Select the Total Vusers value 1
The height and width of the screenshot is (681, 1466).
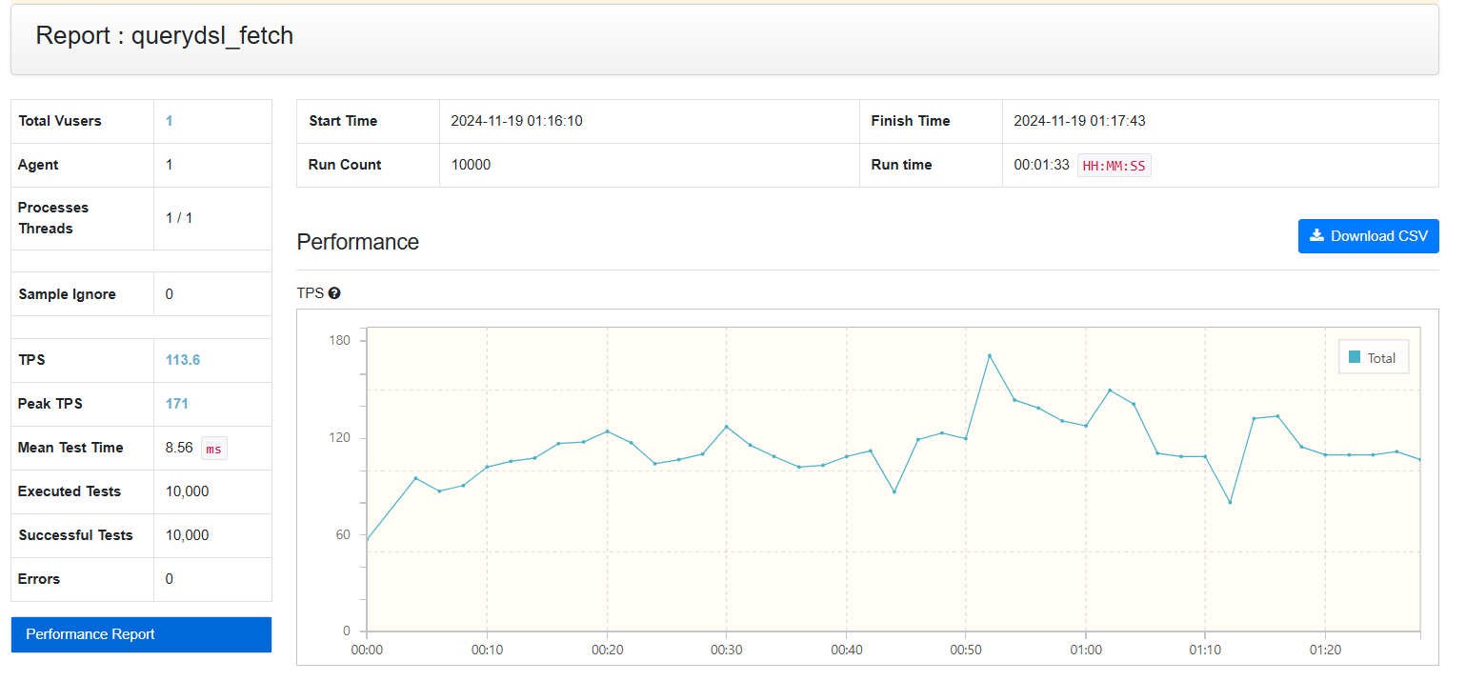coord(169,121)
